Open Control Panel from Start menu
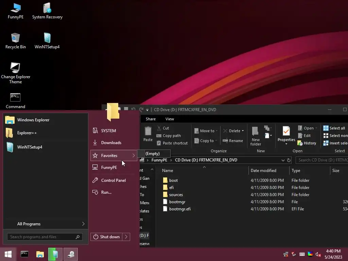The width and height of the screenshot is (348, 261). point(114,180)
